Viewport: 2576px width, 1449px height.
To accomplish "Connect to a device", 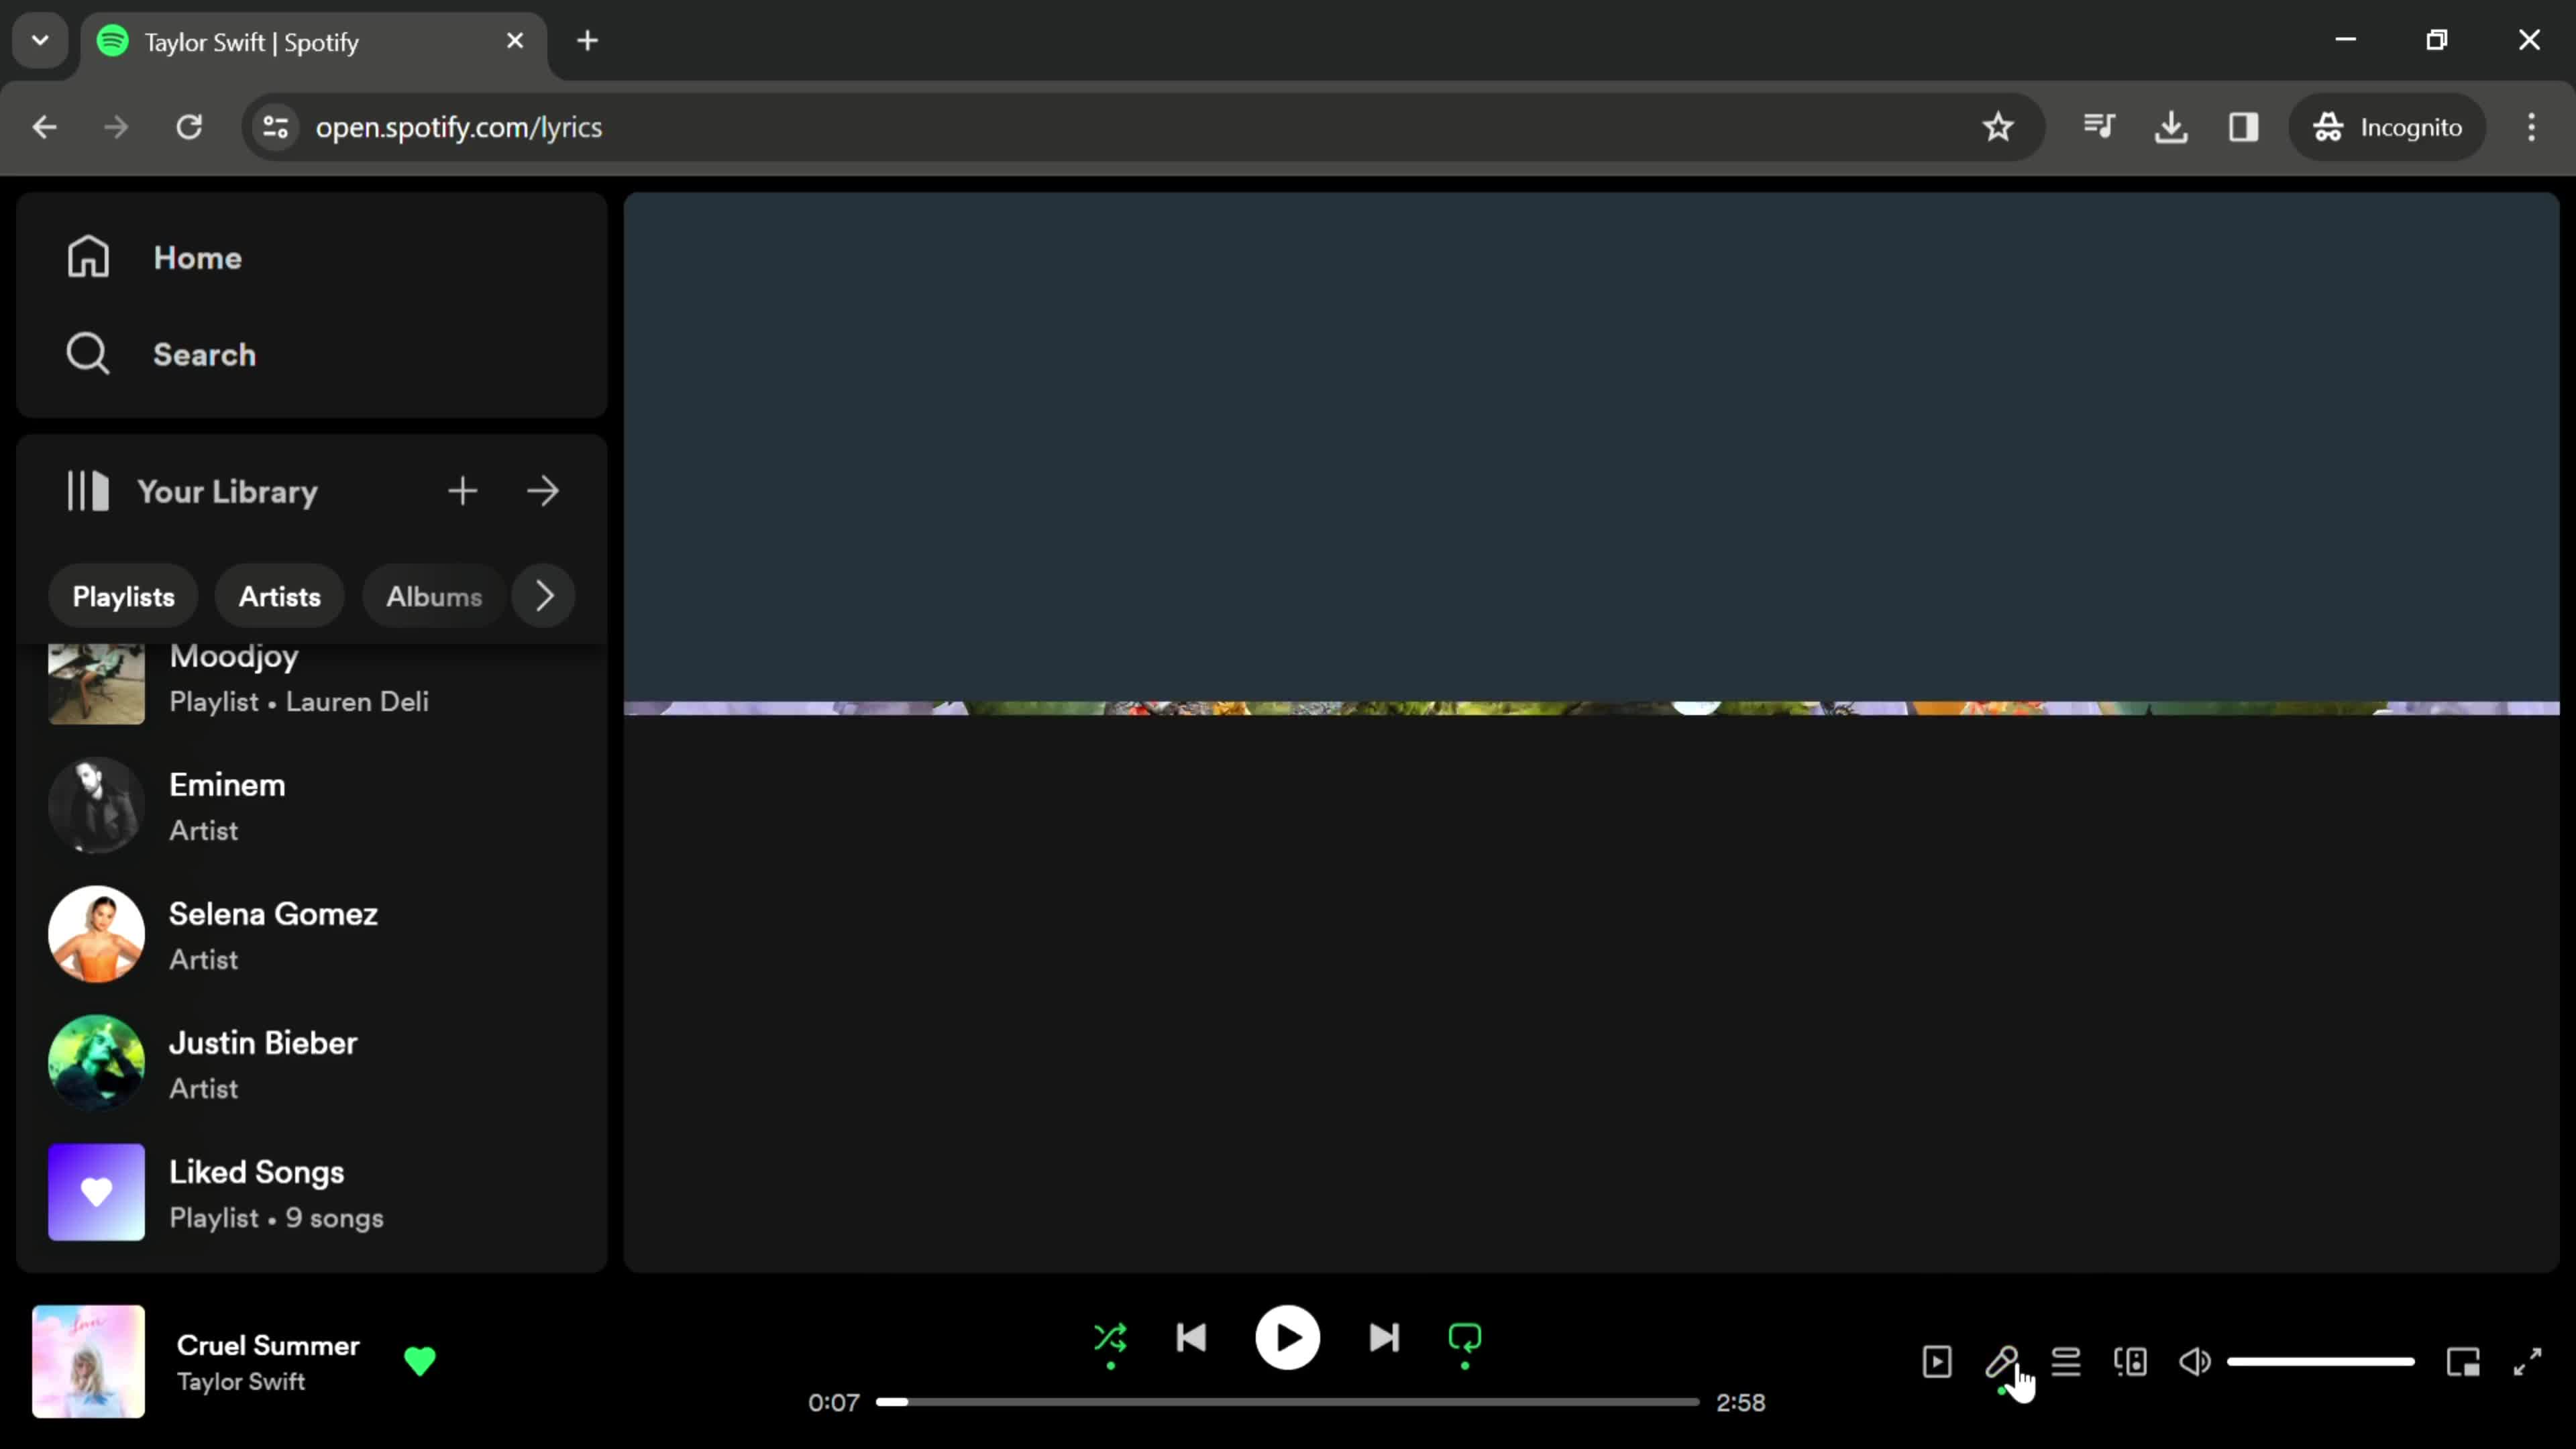I will click(2131, 1362).
